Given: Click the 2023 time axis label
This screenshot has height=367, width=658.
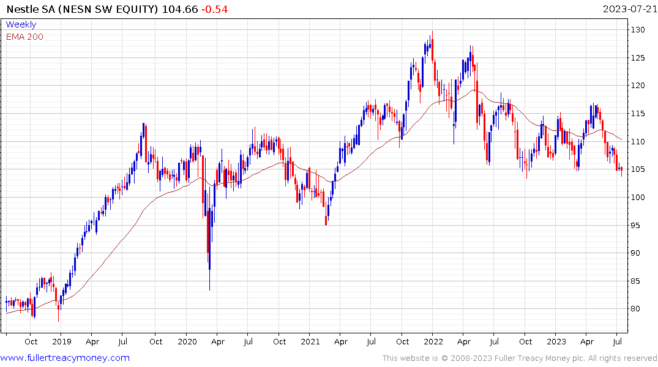Looking at the screenshot, I should (x=556, y=341).
